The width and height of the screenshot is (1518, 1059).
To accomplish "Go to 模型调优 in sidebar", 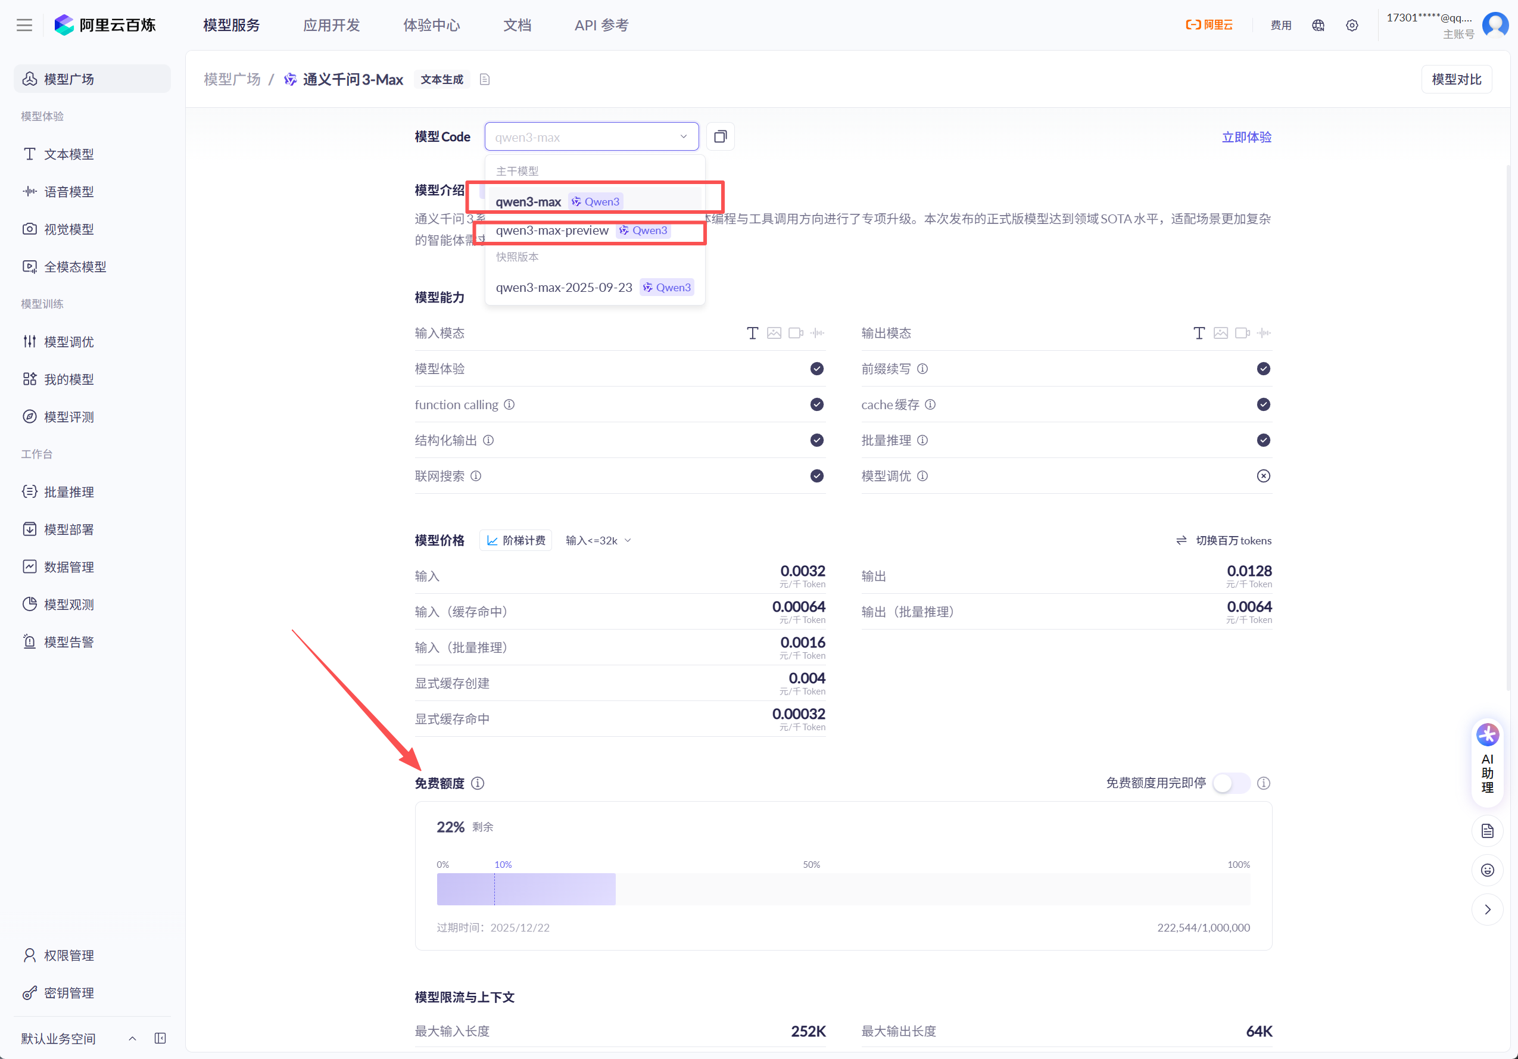I will (68, 342).
